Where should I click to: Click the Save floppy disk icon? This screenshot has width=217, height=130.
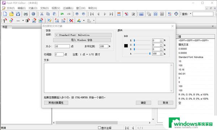pos(18,14)
